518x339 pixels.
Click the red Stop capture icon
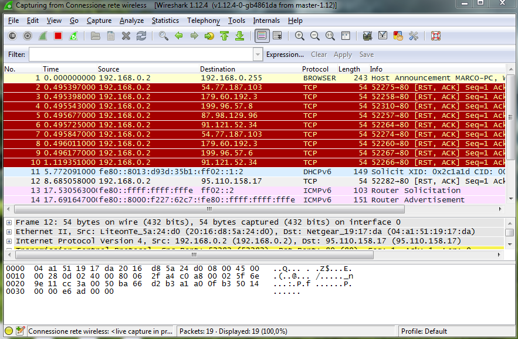(57, 36)
